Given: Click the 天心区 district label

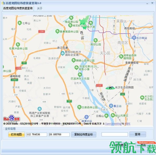Looking at the screenshot, I should [x=105, y=53].
